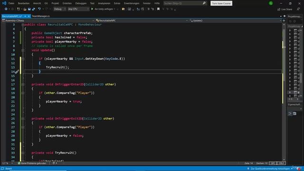Click in the Suchen search field

(x=183, y=3)
